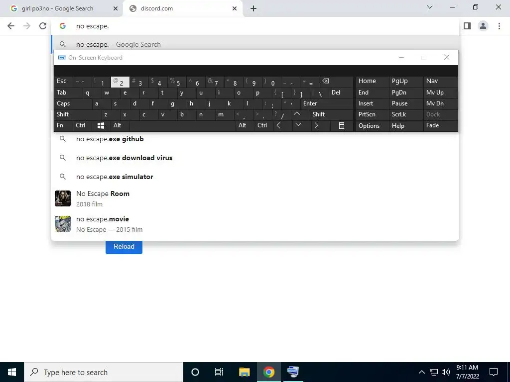
Task: Open File Explorer from taskbar
Action: point(244,372)
